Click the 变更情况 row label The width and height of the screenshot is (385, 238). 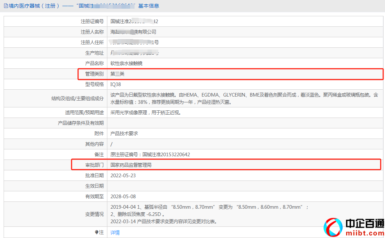click(94, 214)
